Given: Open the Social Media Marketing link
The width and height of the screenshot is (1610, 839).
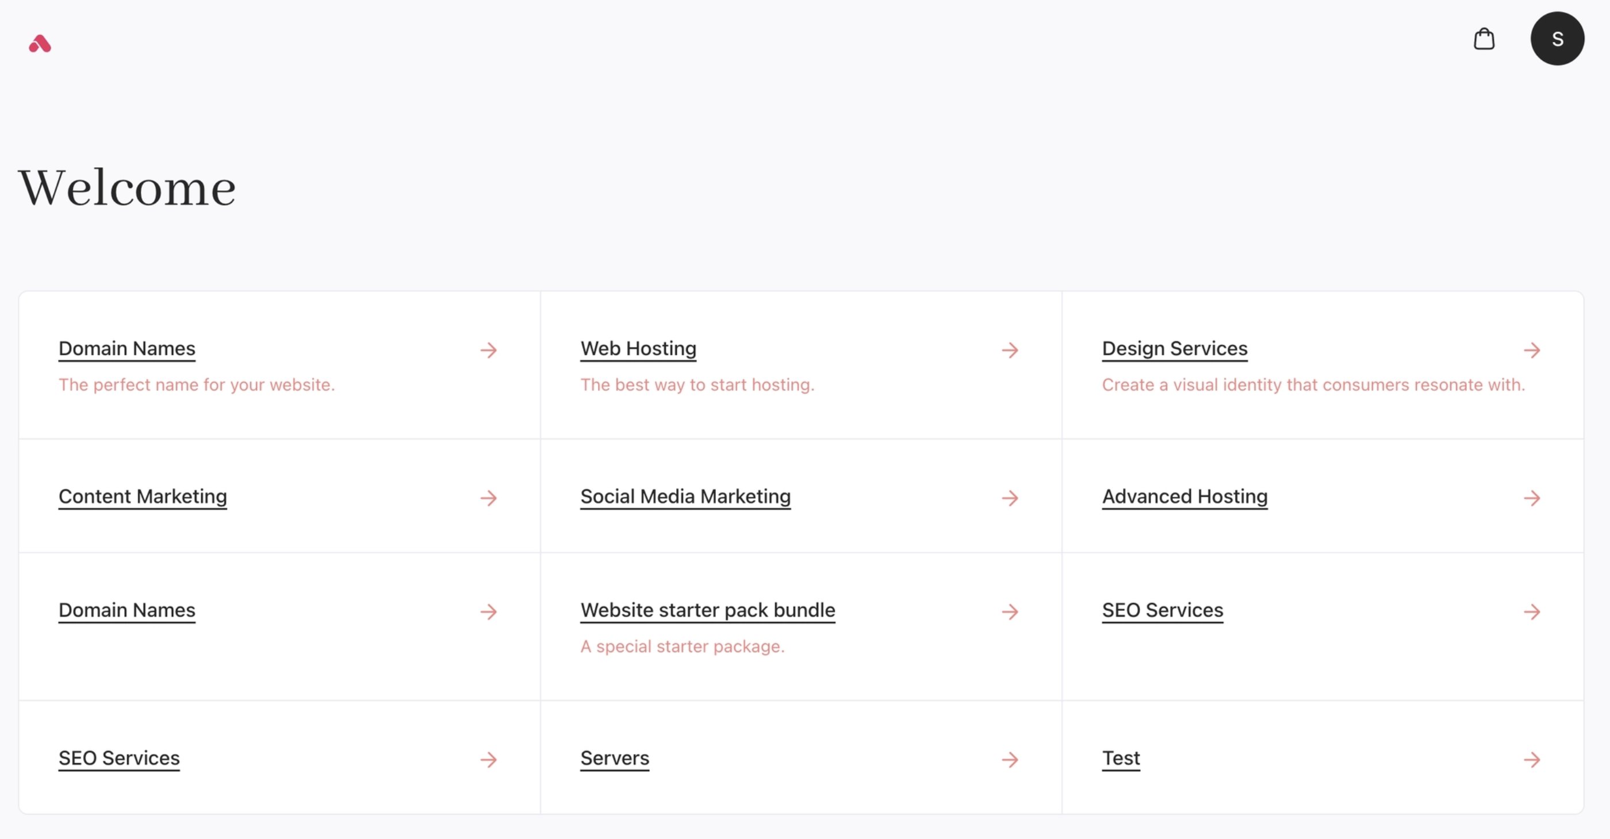Looking at the screenshot, I should [685, 497].
